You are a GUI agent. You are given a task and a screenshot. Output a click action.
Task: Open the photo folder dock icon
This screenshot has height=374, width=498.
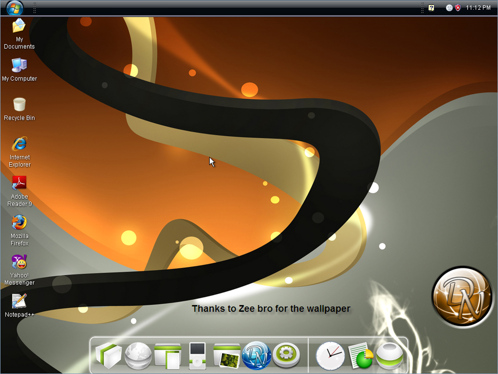(227, 356)
